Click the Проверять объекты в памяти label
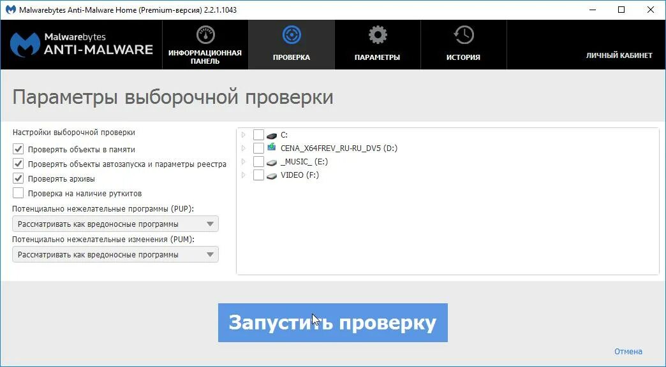The height and width of the screenshot is (367, 666). point(82,149)
